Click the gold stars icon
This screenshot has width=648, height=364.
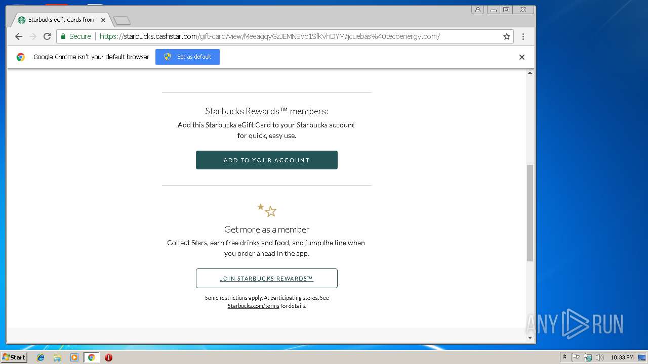tap(267, 210)
